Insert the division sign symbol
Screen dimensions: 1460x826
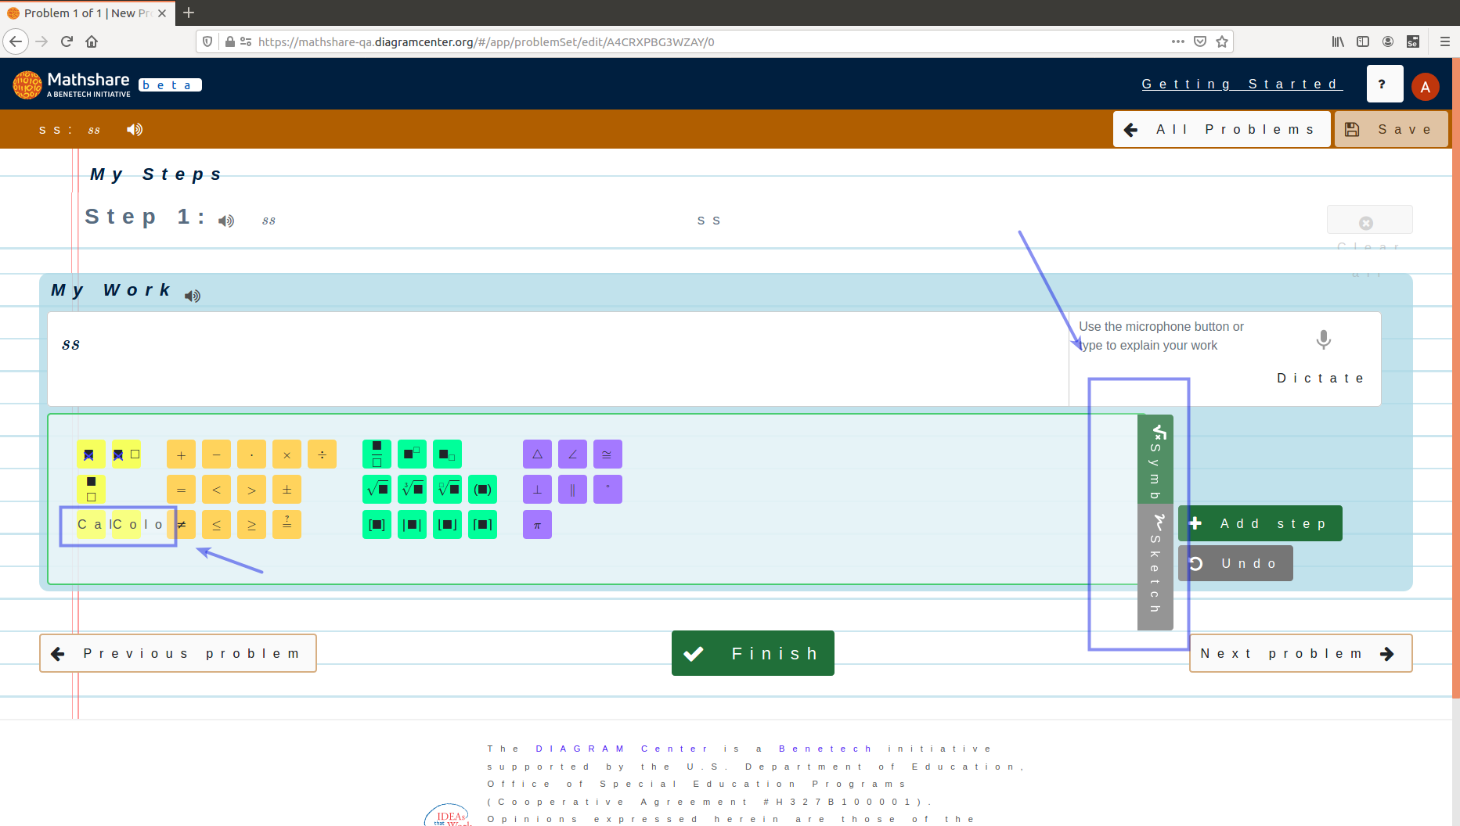point(322,454)
